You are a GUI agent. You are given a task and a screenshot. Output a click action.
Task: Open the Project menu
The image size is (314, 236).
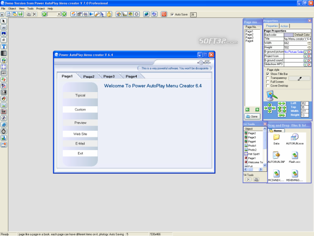point(41,8)
